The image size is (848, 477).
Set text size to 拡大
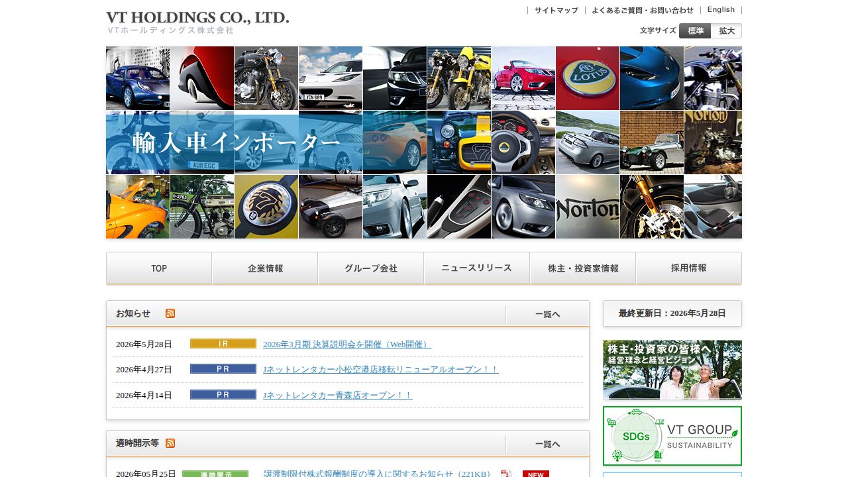pyautogui.click(x=727, y=30)
